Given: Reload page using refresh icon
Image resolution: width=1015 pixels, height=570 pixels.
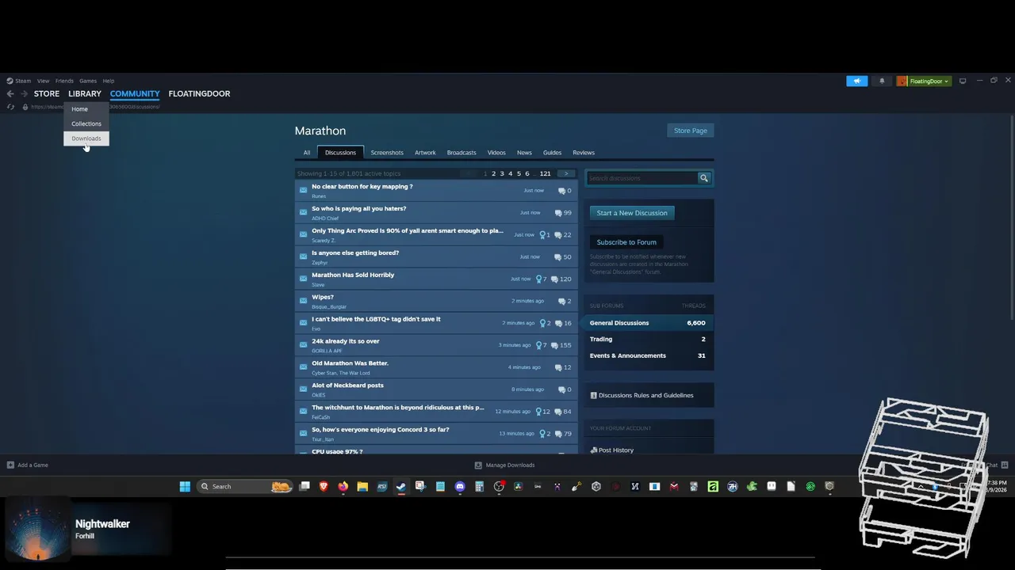Looking at the screenshot, I should [10, 107].
